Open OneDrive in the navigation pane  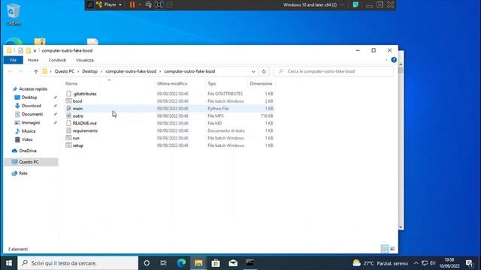(28, 151)
